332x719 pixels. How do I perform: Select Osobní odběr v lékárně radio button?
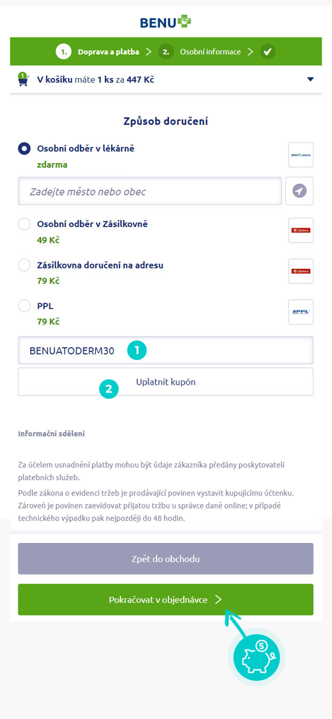coord(24,149)
